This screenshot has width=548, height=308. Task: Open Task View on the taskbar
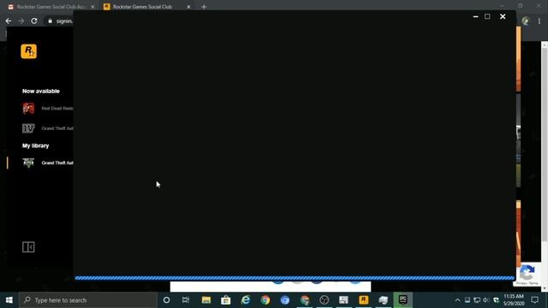[x=186, y=300]
